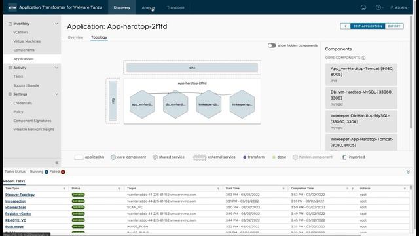Image resolution: width=419 pixels, height=236 pixels.
Task: Go to Virtual Machines in sidebar
Action: click(27, 41)
